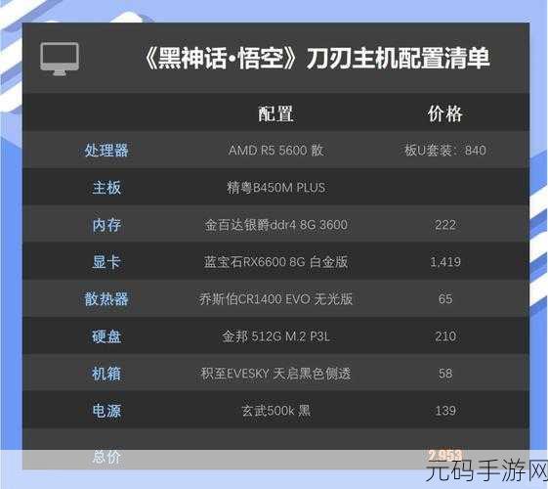Click the 板U套装: 840 price cell
The width and height of the screenshot is (548, 489).
pos(444,151)
